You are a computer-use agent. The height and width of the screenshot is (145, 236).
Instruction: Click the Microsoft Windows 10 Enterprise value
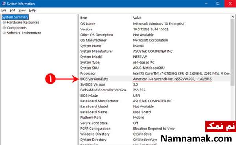[x=159, y=24]
